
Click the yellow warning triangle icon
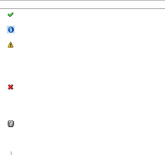click(x=11, y=45)
